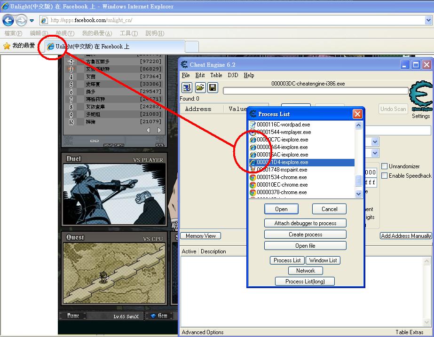Enable the Unrandomizer checkbox
434x337 pixels.
(x=384, y=166)
